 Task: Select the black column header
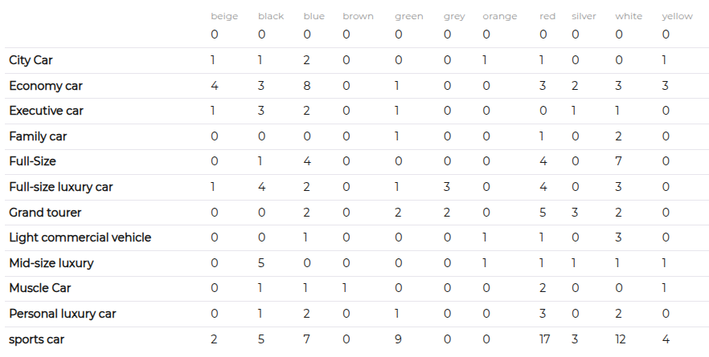(271, 16)
